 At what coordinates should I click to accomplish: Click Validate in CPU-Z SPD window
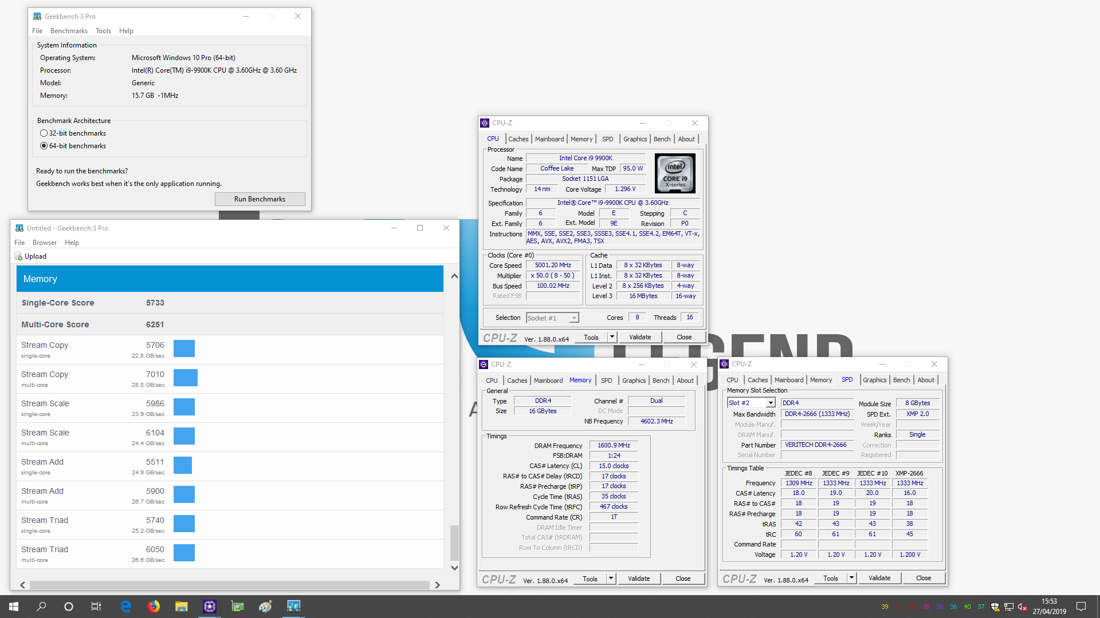pos(879,578)
